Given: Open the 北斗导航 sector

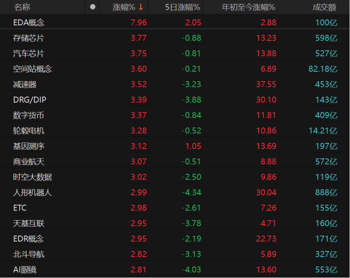Looking at the screenshot, I should (x=29, y=254).
